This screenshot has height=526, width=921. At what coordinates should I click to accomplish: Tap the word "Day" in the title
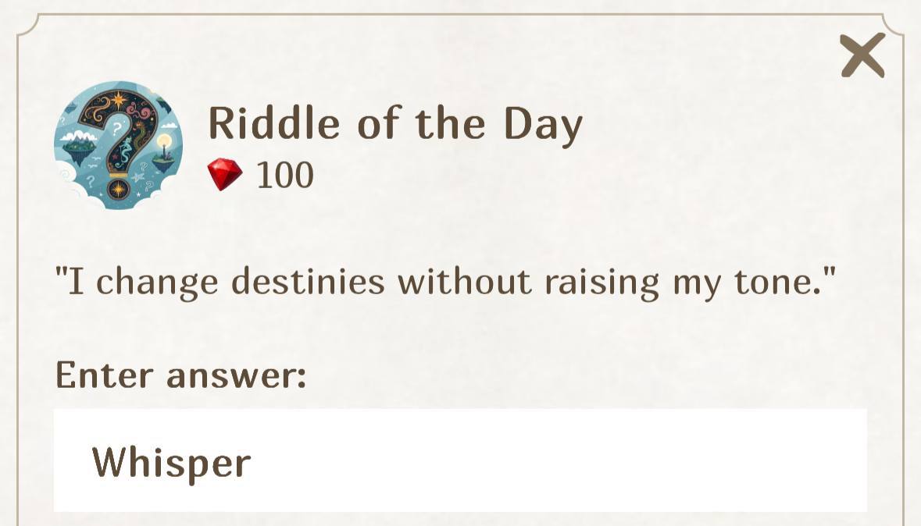[x=543, y=125]
